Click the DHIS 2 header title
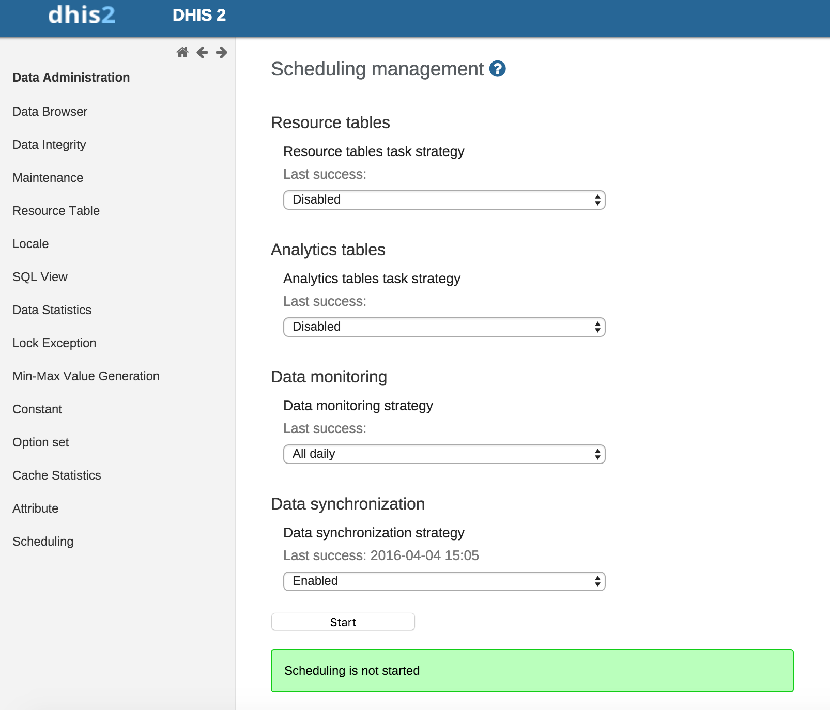 point(199,15)
